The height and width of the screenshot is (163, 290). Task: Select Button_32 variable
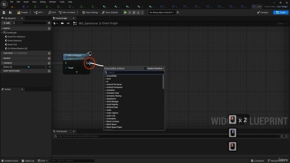pyautogui.click(x=8, y=67)
